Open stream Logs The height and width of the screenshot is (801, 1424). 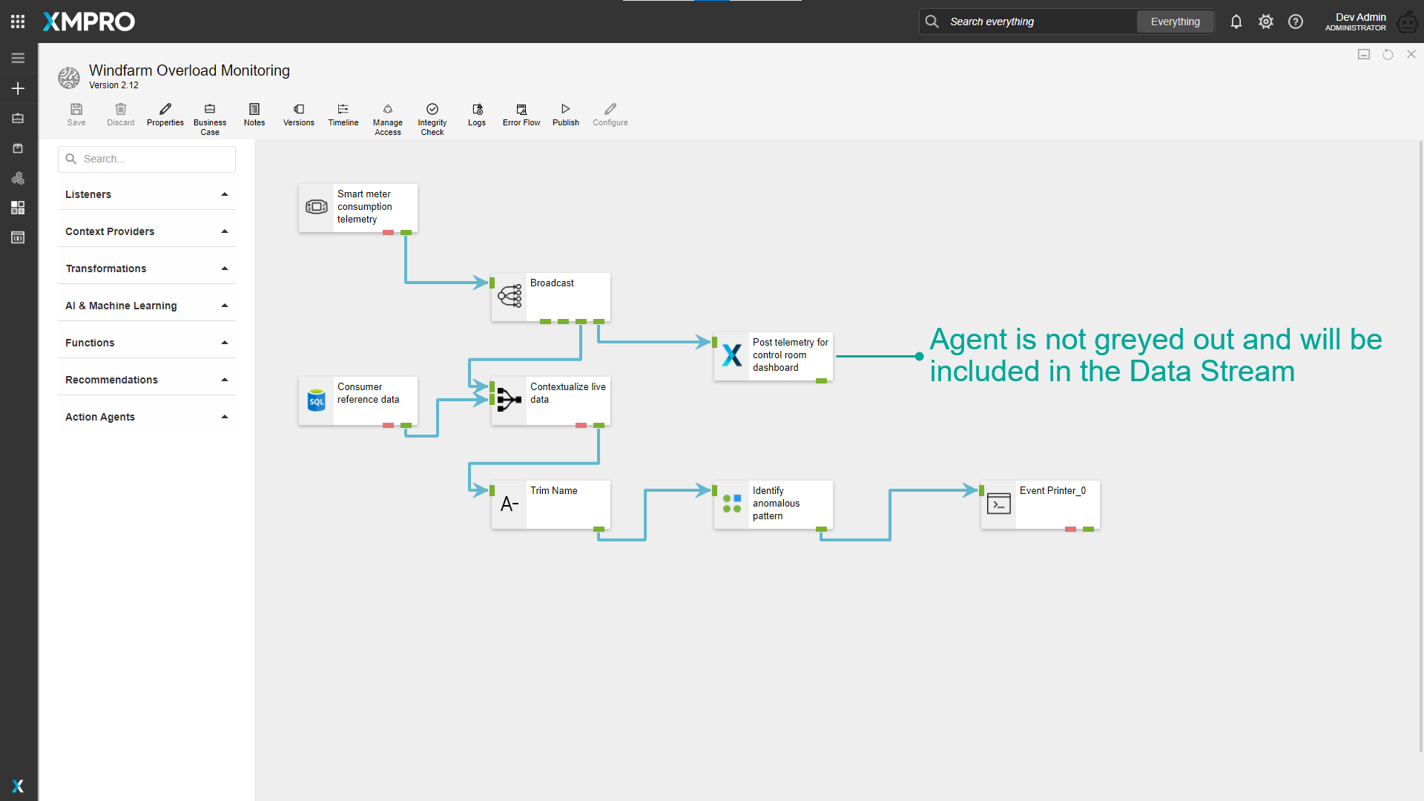477,115
